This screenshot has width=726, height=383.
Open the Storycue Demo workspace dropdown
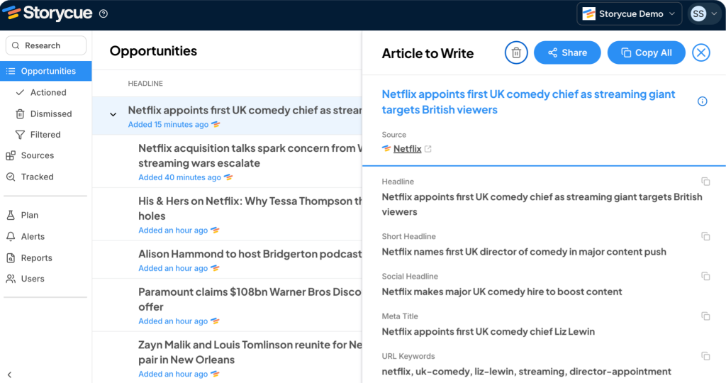click(629, 13)
